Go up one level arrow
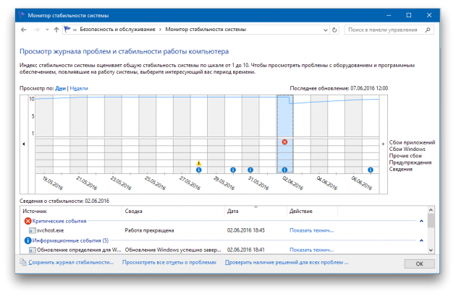 coord(56,30)
